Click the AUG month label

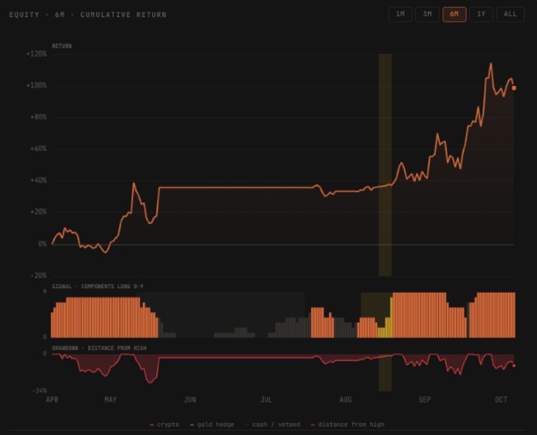click(x=345, y=400)
